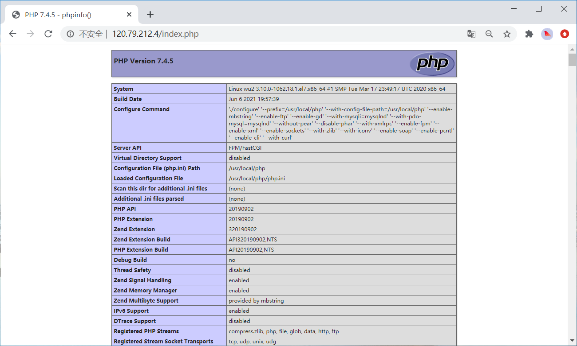Click the 'DTrace Support' row label
Screen dimensions: 577x346
(x=135, y=321)
